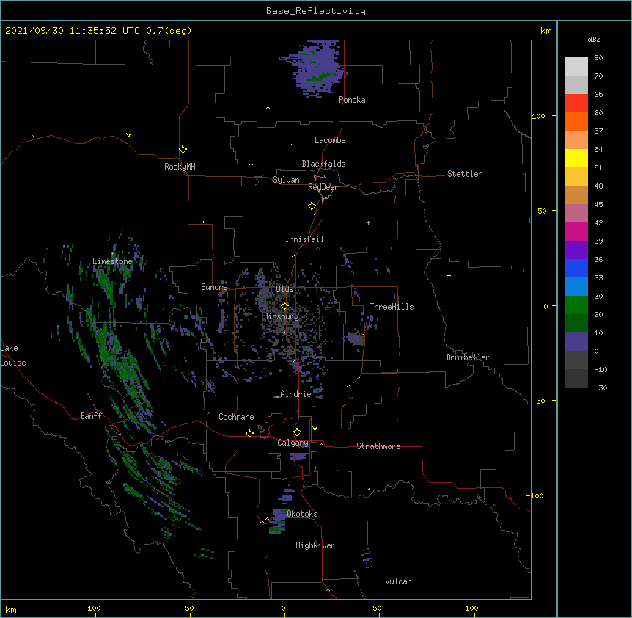This screenshot has height=618, width=632.
Task: Click the Blackfalds city label
Action: [x=323, y=164]
